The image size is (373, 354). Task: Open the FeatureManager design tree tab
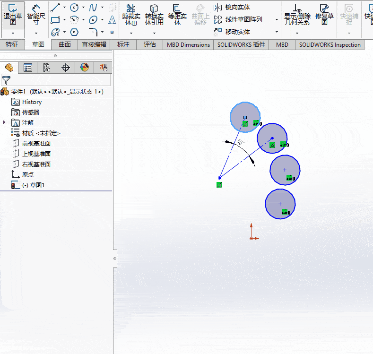pyautogui.click(x=9, y=68)
